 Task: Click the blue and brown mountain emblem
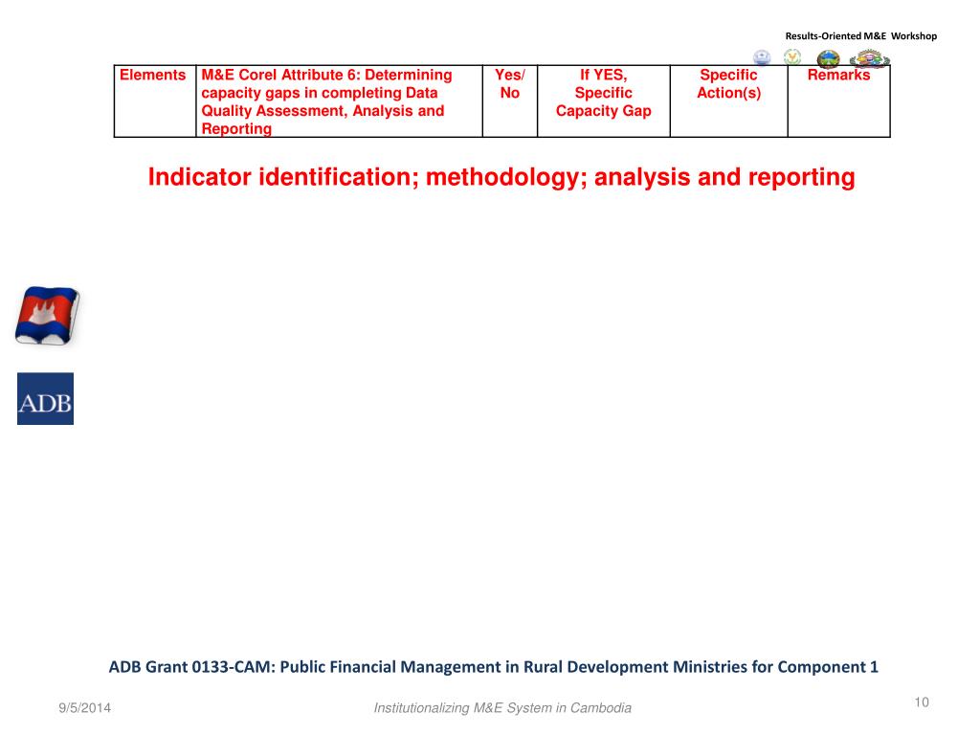[x=829, y=58]
